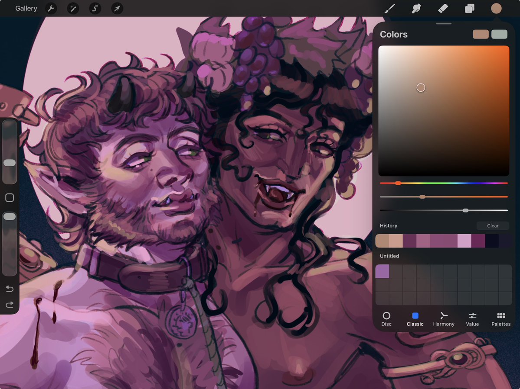
Task: Click the brush size slider handle
Action: pyautogui.click(x=10, y=163)
